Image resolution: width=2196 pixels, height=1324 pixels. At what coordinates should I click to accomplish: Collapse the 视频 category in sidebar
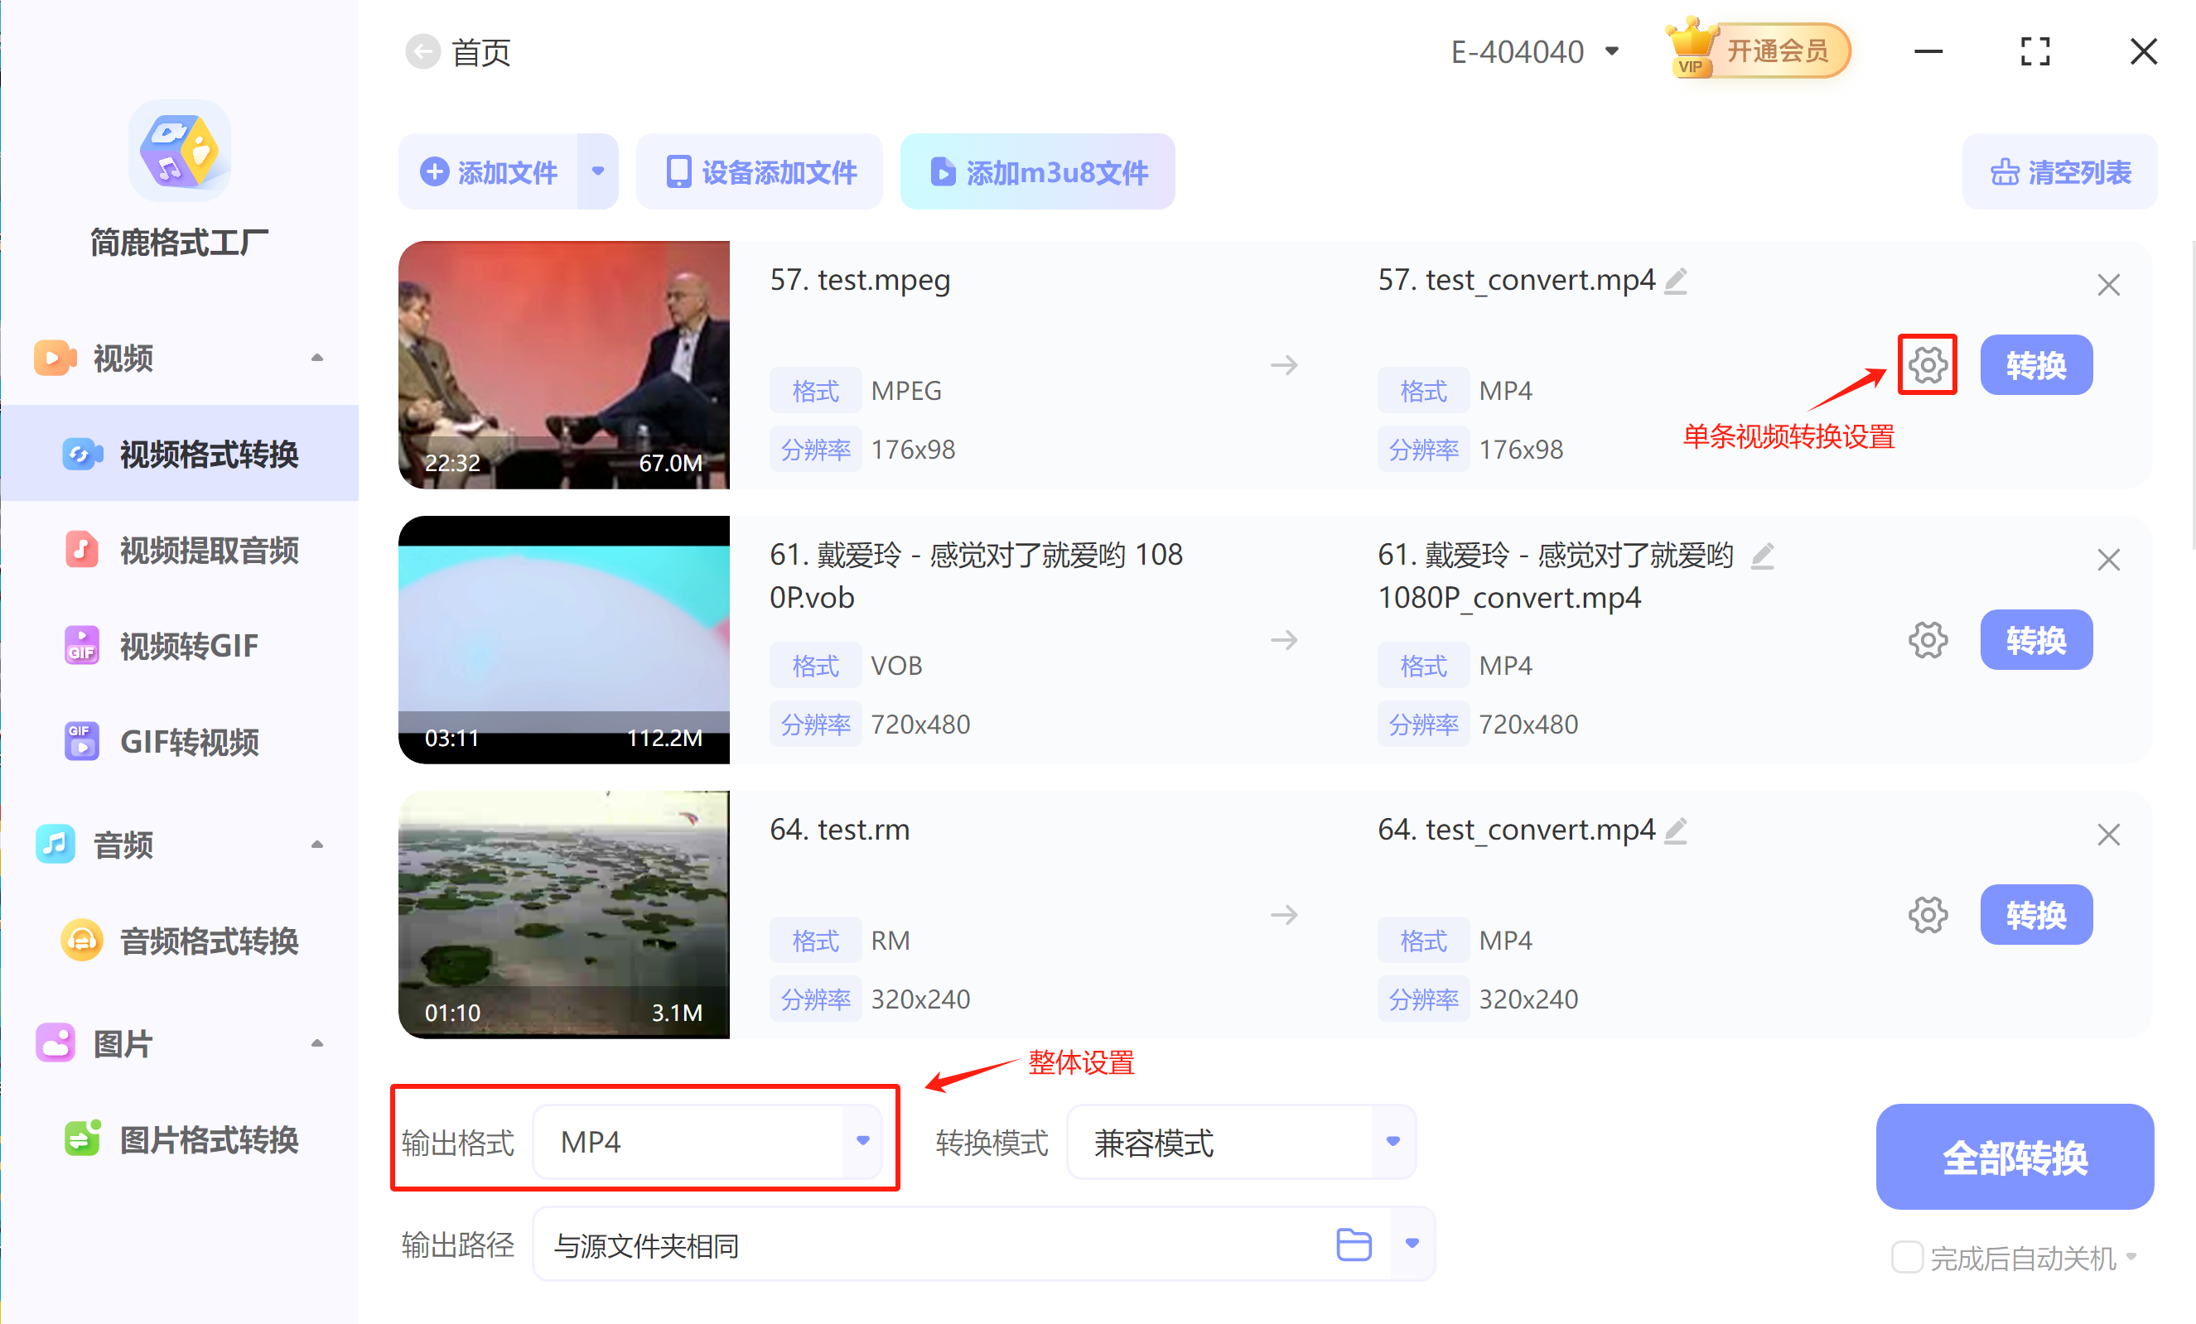pos(317,357)
